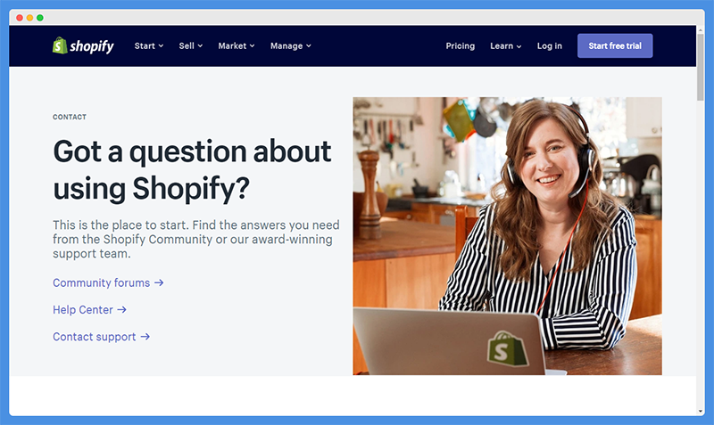Viewport: 714px width, 425px height.
Task: Click the red close window dot
Action: coord(20,18)
